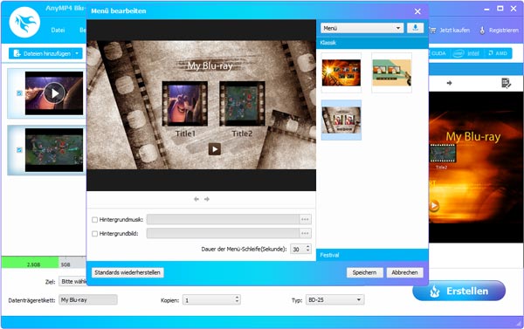Click the AnyMP4 flame logo icon
This screenshot has width=524, height=329.
point(24,22)
